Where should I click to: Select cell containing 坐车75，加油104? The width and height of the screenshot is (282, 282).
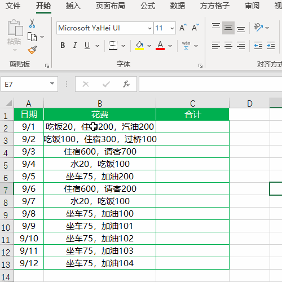100,263
